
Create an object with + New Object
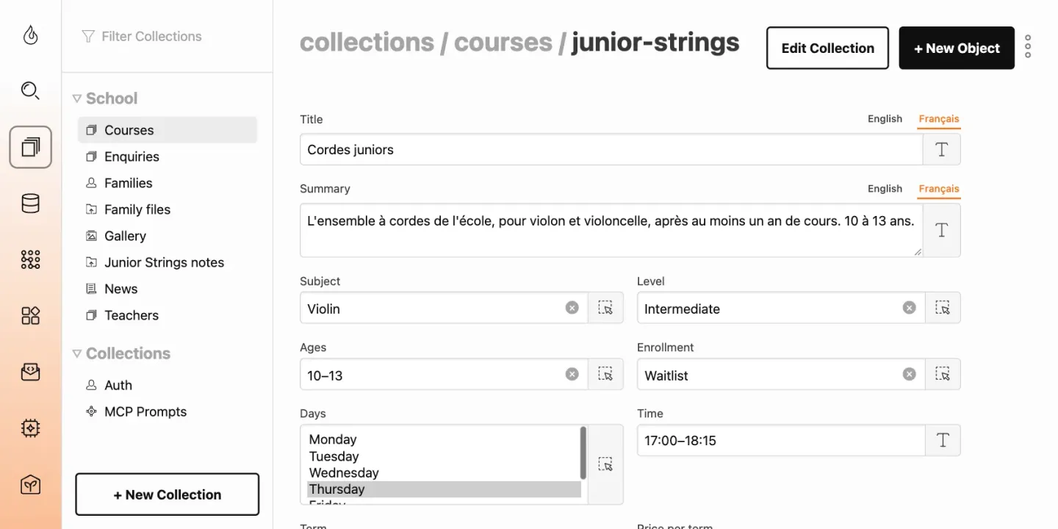[957, 48]
